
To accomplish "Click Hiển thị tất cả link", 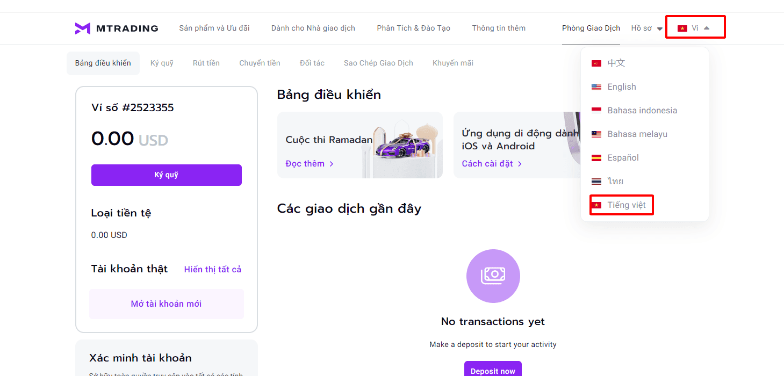I will (213, 270).
